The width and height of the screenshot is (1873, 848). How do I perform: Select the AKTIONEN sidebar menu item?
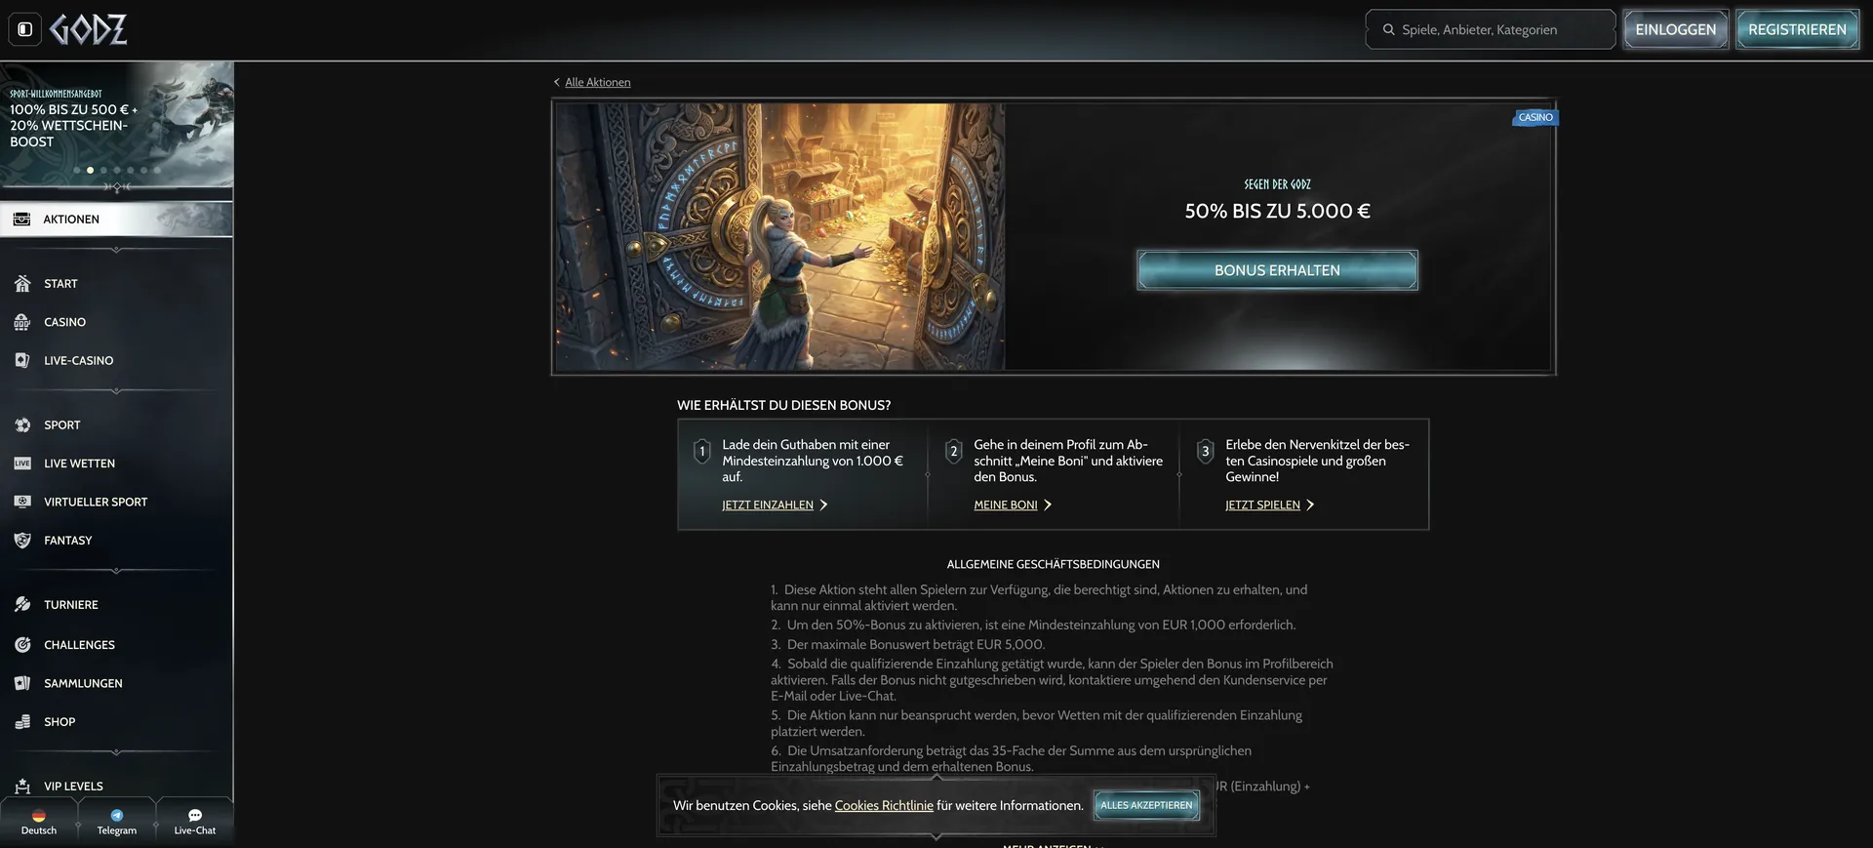pos(116,220)
